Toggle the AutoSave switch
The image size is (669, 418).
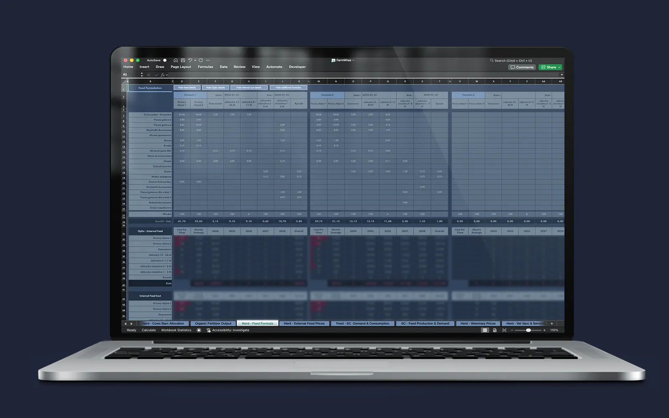pyautogui.click(x=165, y=60)
